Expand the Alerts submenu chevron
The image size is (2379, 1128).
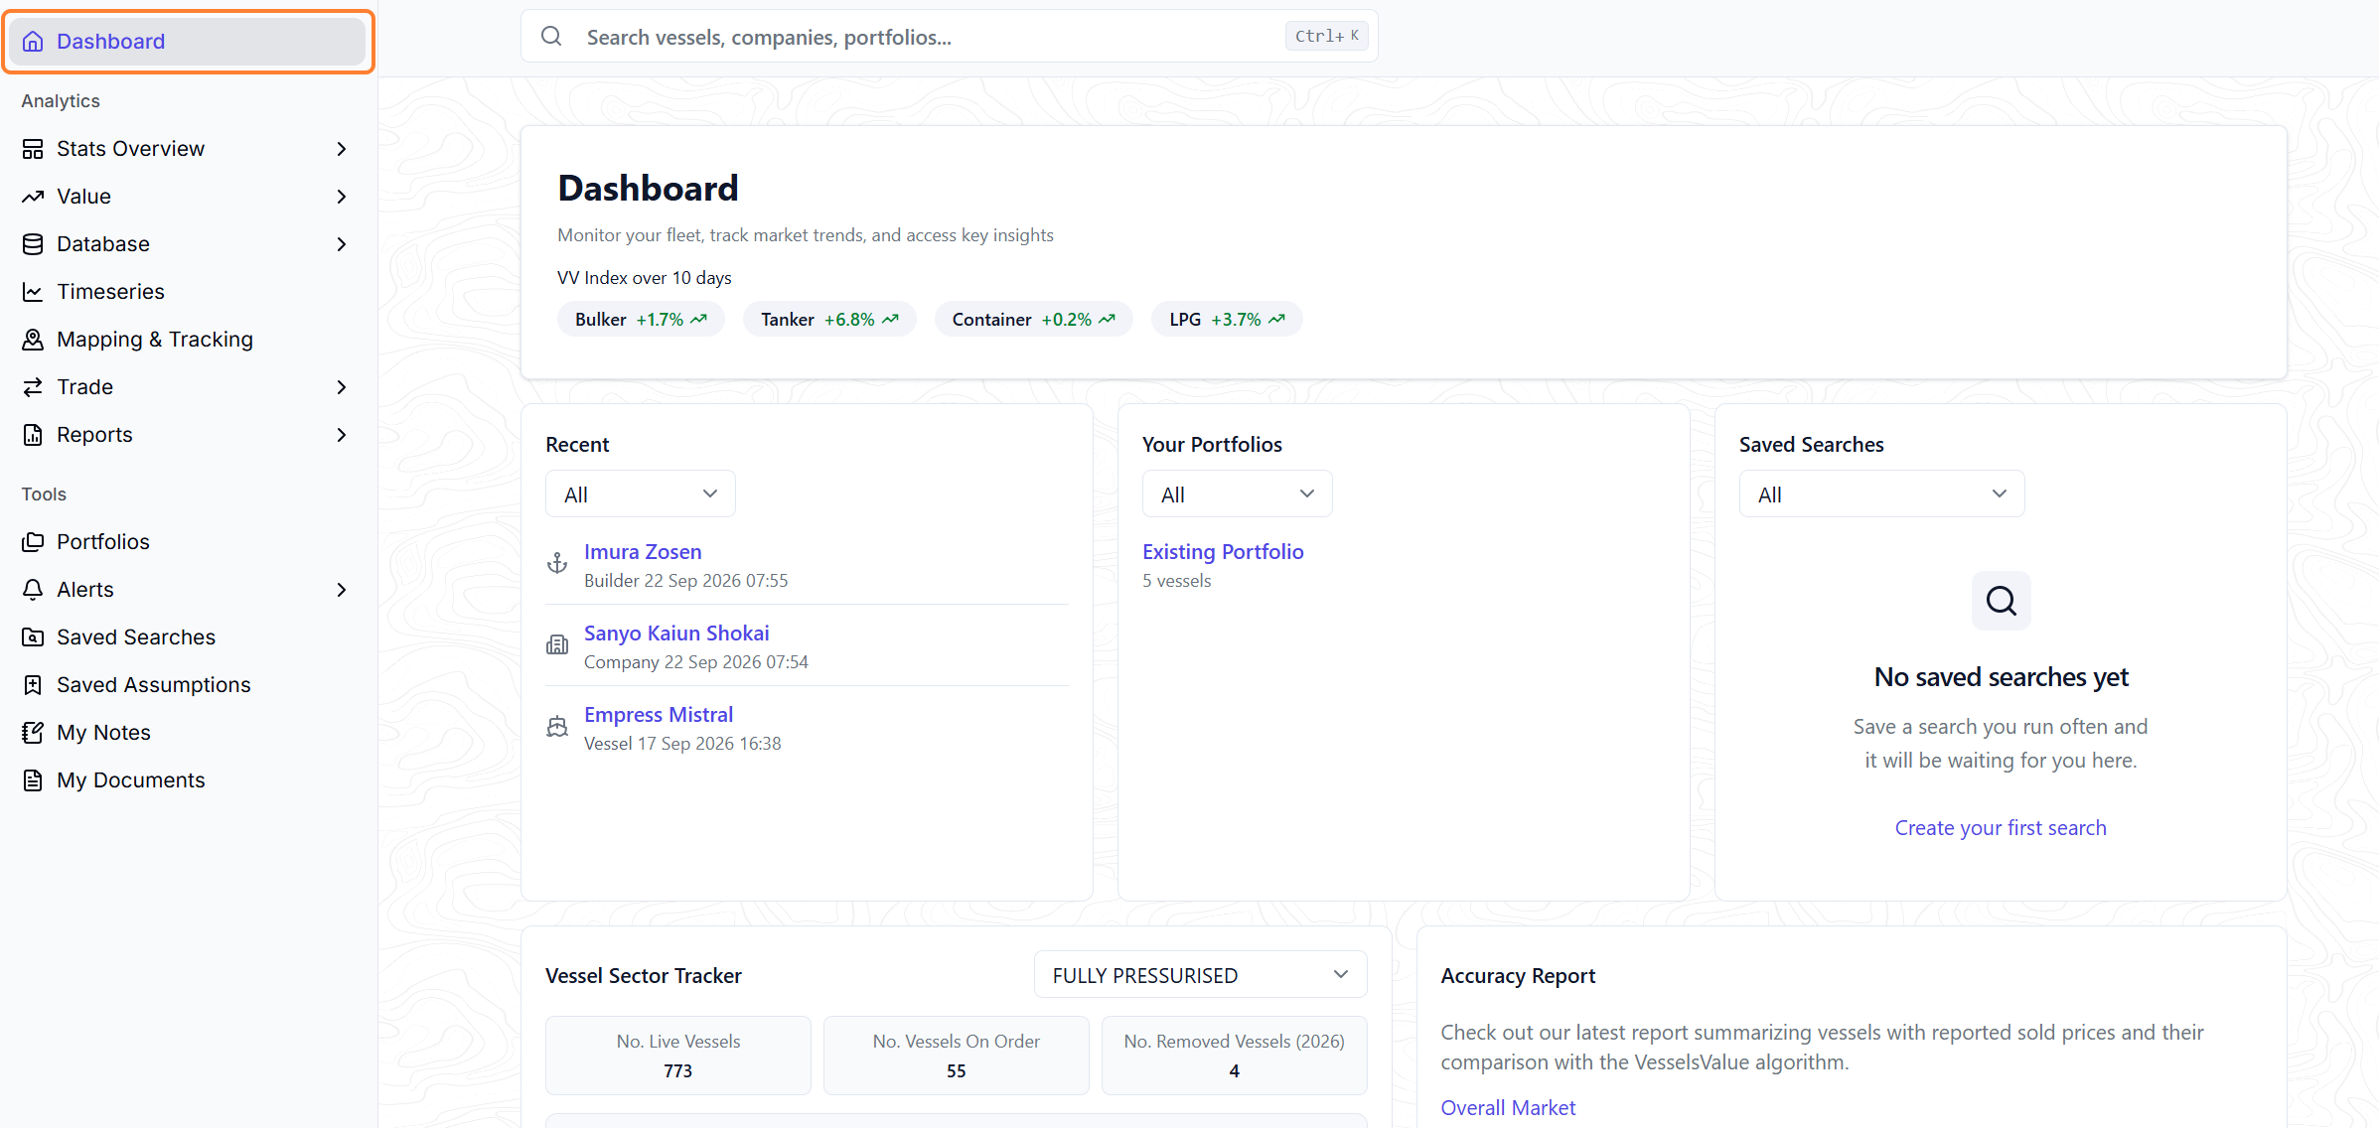coord(342,590)
